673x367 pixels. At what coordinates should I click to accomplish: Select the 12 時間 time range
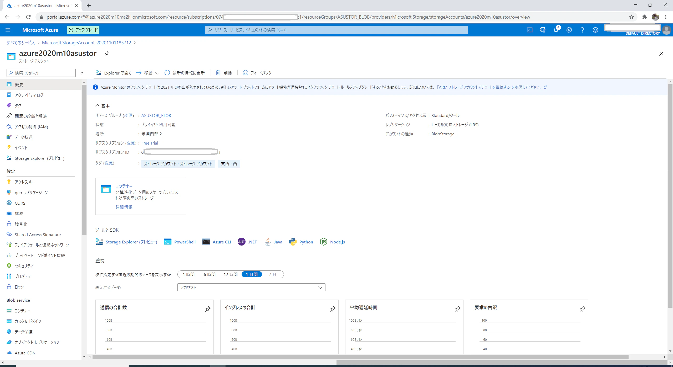coord(231,274)
